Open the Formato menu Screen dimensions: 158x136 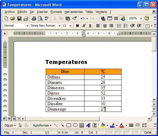pos(56,12)
